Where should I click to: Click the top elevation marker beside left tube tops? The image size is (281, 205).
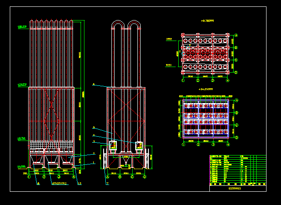22,27
